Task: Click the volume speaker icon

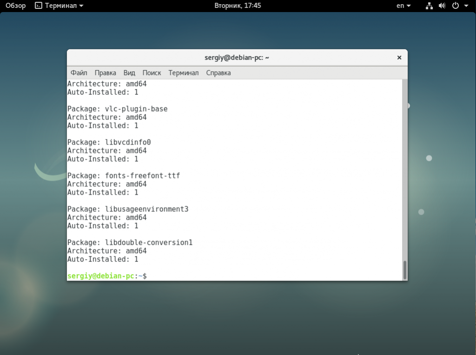Action: click(442, 6)
